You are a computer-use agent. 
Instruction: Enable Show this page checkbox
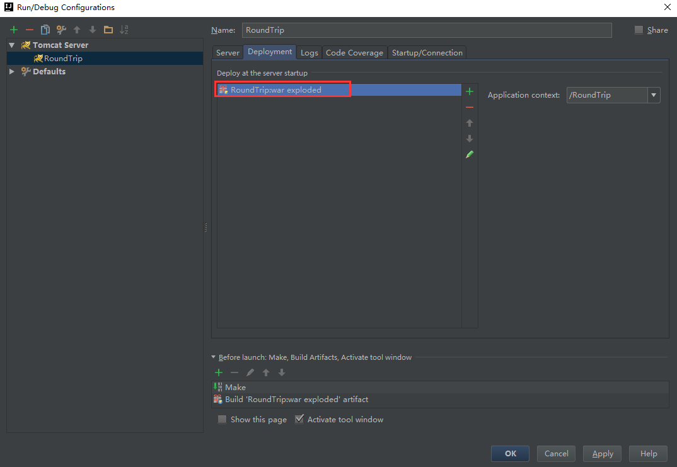tap(222, 420)
